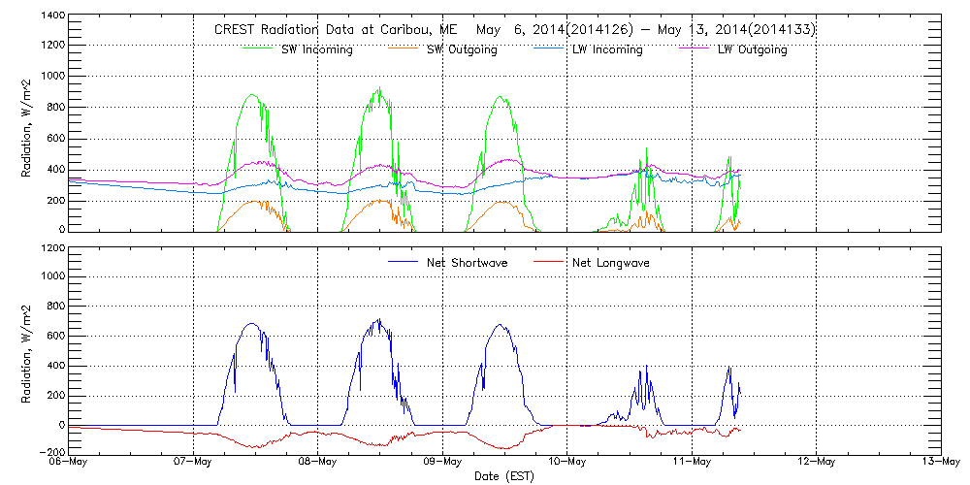Select the Net Longwave legend label
The width and height of the screenshot is (970, 485).
coord(611,263)
